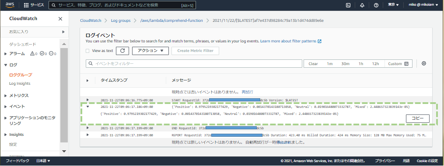The width and height of the screenshot is (444, 166).
Task: Click sidebar scrollbar up arrow
Action: 64,44
